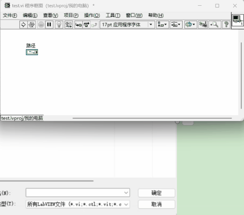This screenshot has width=244, height=215.
Task: Click the test.lvproj/我的电脑 status label
Action: coord(22,118)
